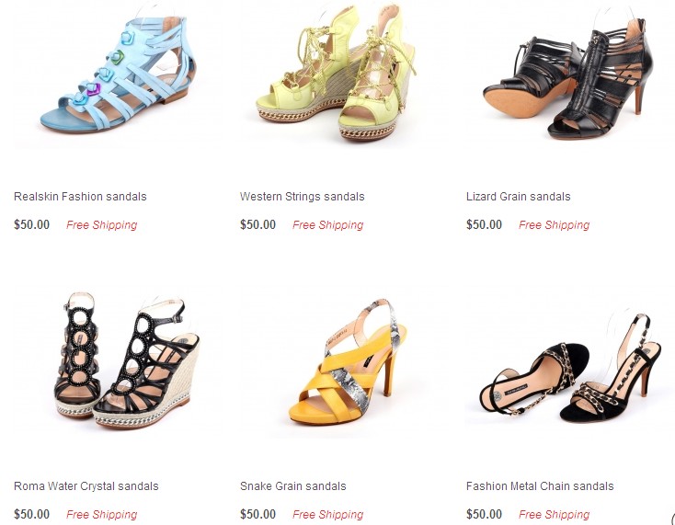
Task: Click Free Shipping under Western Strings sandals
Action: (328, 225)
